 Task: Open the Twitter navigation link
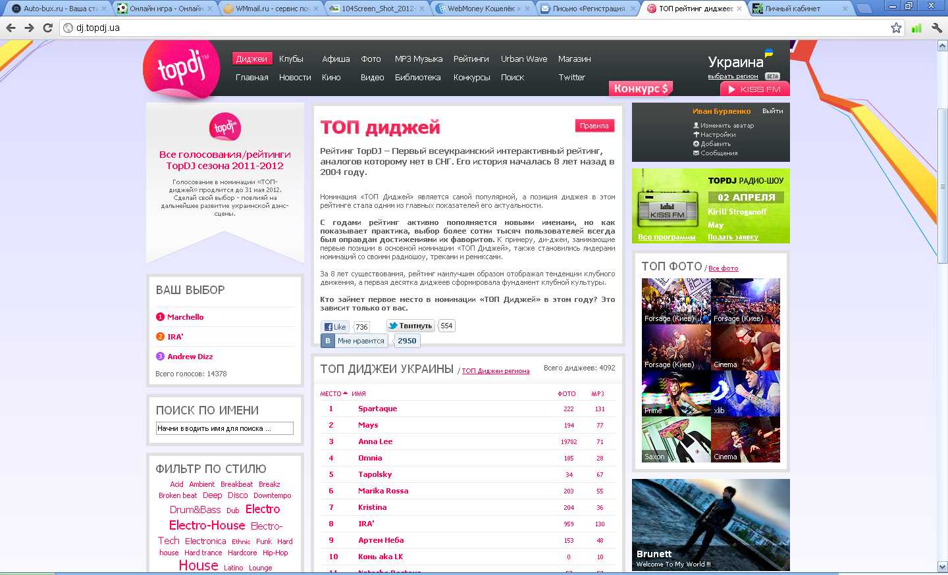tap(571, 77)
